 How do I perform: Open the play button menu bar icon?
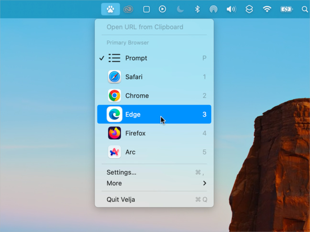point(162,9)
